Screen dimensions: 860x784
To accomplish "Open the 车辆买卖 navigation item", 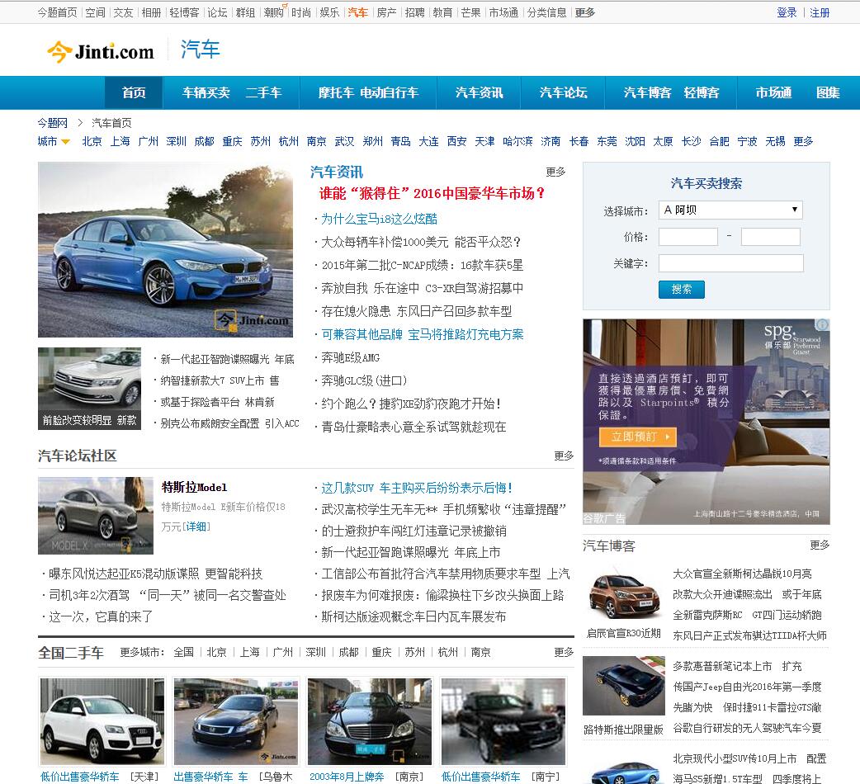I will click(206, 92).
